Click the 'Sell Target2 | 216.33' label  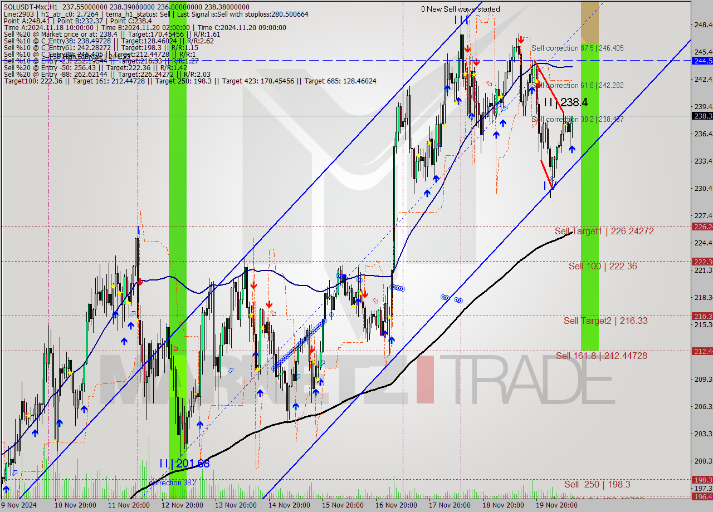pos(605,321)
